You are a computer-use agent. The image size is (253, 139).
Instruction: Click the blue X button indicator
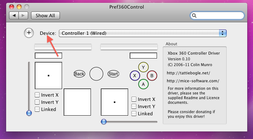(x=135, y=75)
